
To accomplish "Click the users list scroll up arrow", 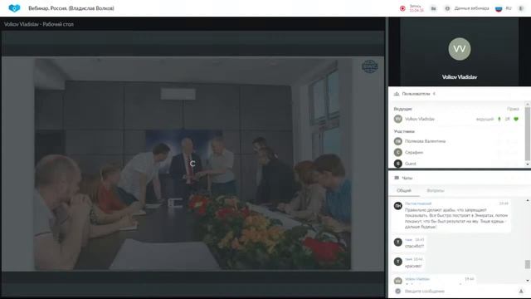I will (x=528, y=104).
